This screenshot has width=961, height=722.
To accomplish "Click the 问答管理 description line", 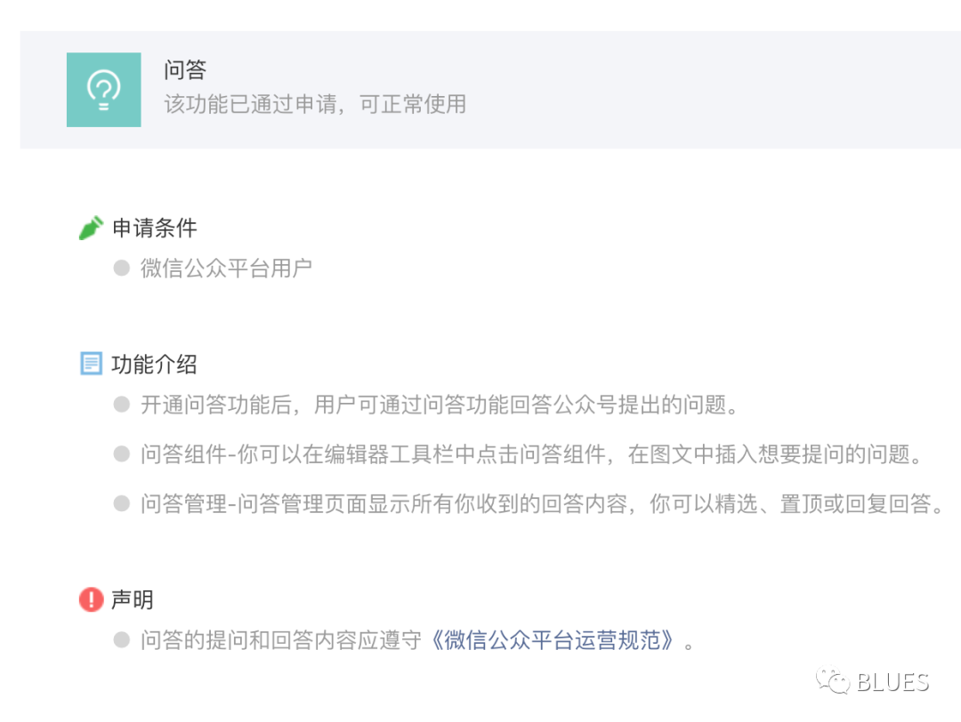I will click(542, 504).
